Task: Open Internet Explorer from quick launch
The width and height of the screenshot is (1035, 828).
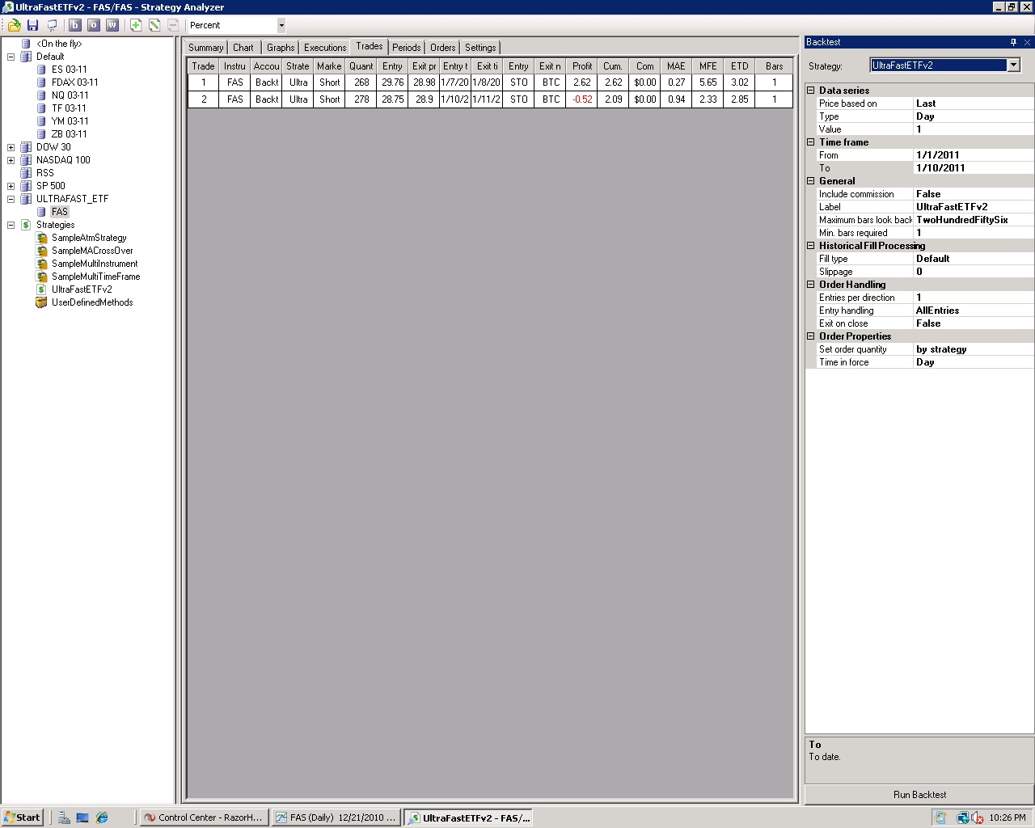Action: point(102,817)
